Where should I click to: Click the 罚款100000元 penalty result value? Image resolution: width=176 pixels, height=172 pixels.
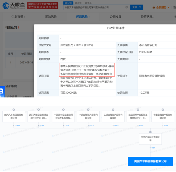[68, 93]
